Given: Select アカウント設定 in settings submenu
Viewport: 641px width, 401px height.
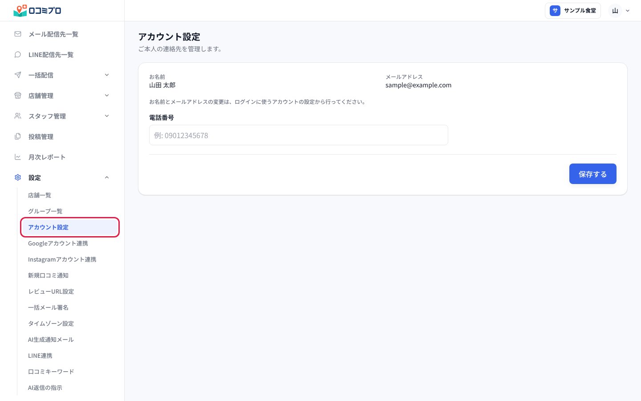Looking at the screenshot, I should [70, 227].
